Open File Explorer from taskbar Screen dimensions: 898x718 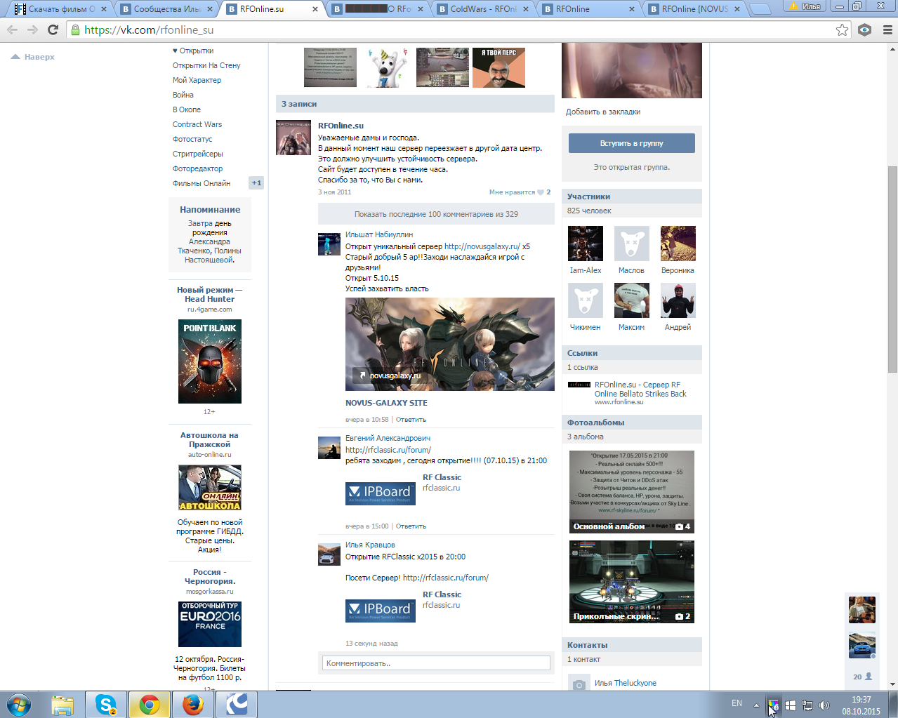pyautogui.click(x=62, y=705)
